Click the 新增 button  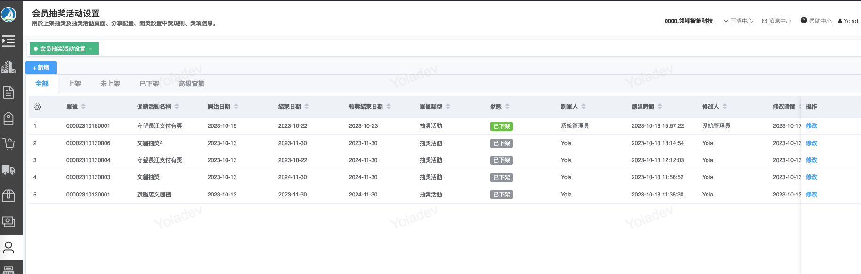click(x=41, y=68)
